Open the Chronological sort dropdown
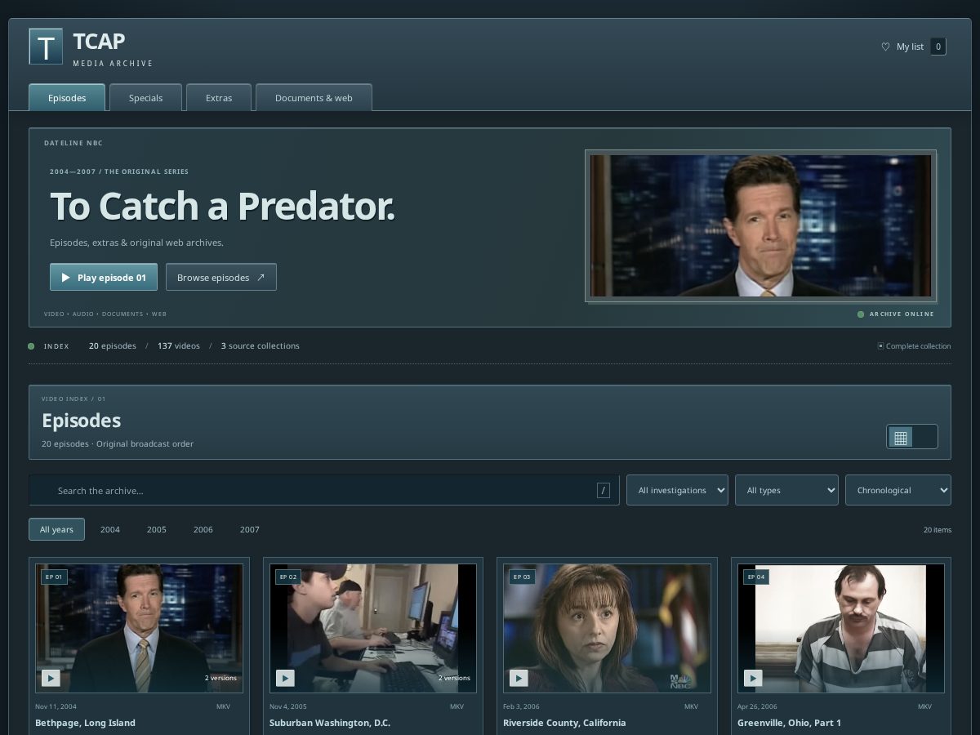 pos(898,490)
